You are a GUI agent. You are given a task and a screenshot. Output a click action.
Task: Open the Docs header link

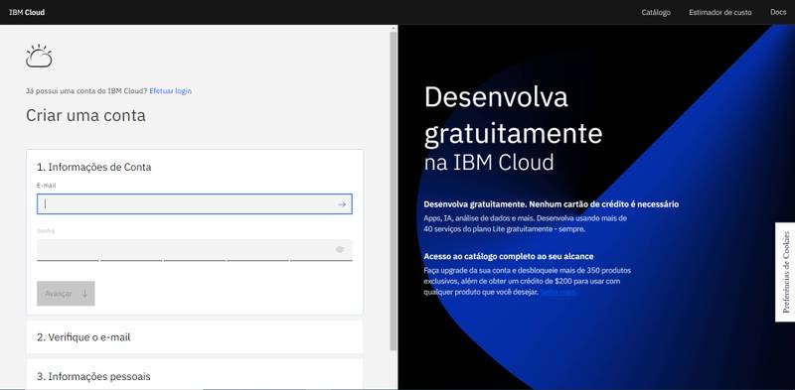click(778, 12)
